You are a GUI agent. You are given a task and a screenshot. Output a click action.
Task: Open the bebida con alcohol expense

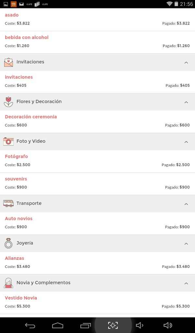[97, 42]
